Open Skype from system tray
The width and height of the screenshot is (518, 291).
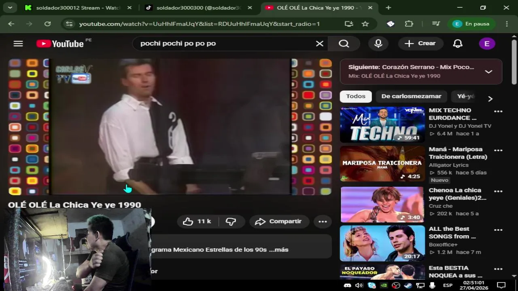pyautogui.click(x=372, y=285)
